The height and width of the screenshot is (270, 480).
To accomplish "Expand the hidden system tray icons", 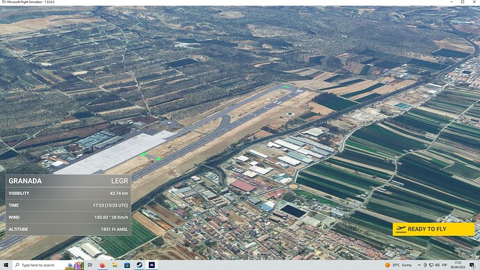I will click(x=419, y=265).
